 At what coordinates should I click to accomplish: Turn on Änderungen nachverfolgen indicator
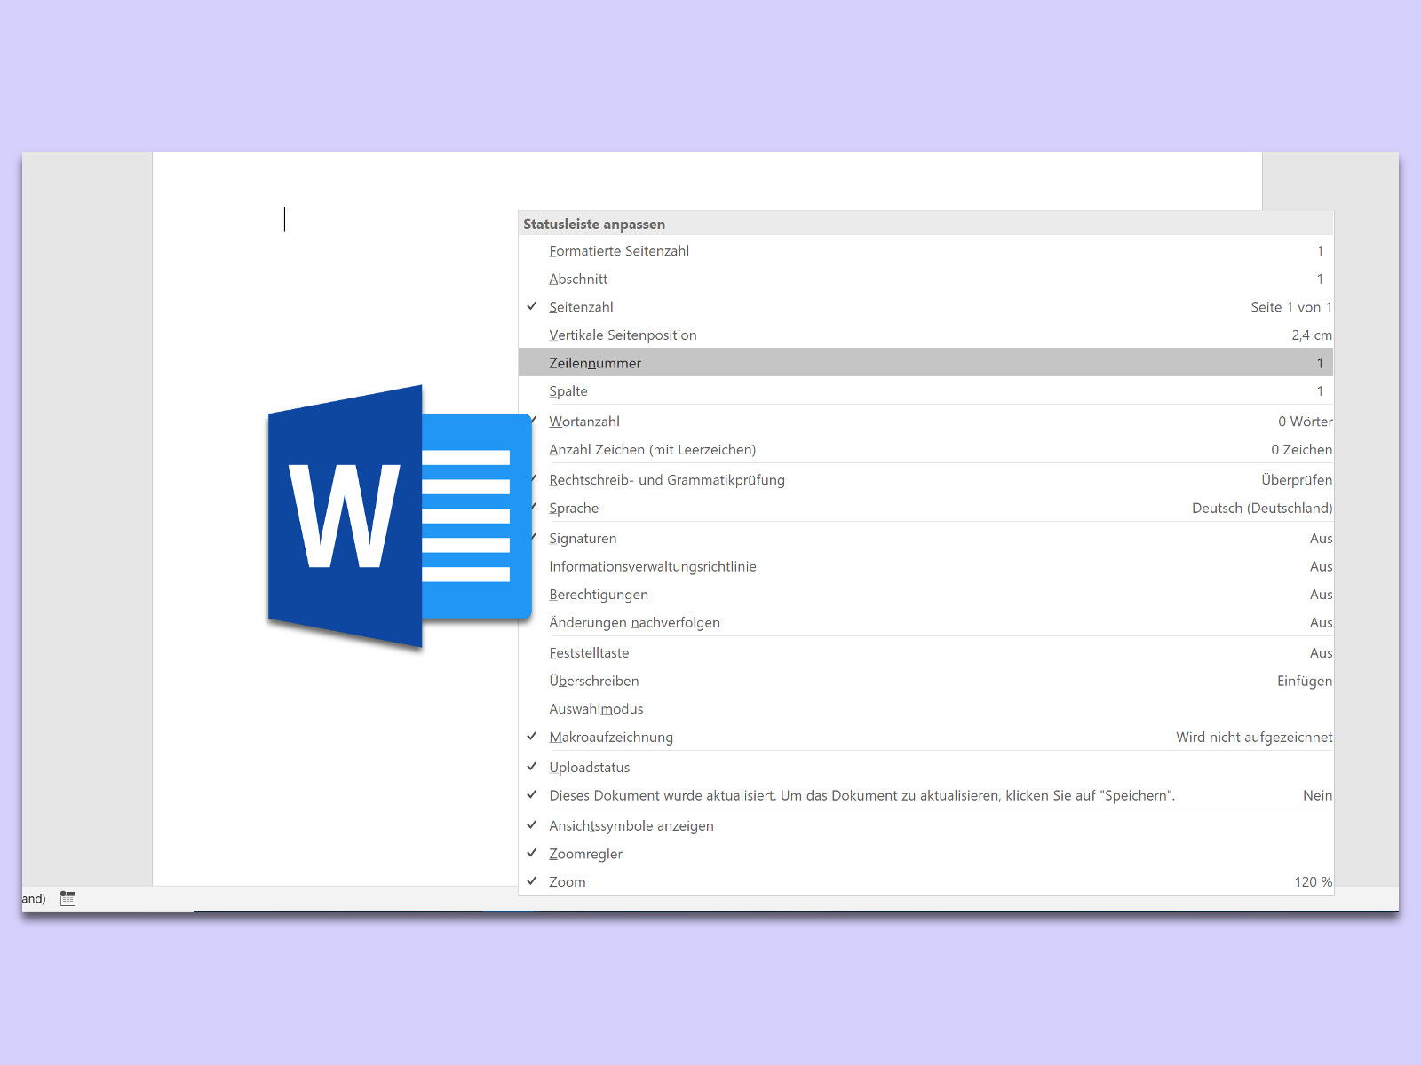click(x=925, y=623)
